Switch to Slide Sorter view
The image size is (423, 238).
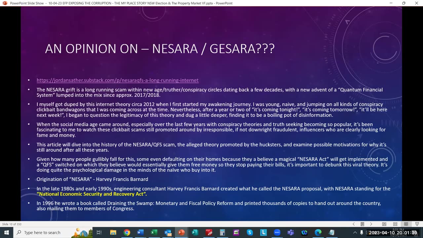pos(395,224)
